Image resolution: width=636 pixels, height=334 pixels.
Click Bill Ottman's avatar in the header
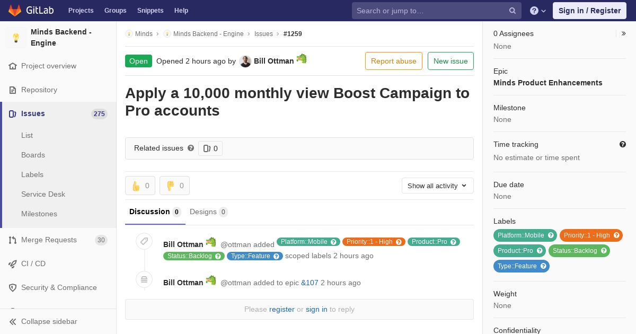245,61
